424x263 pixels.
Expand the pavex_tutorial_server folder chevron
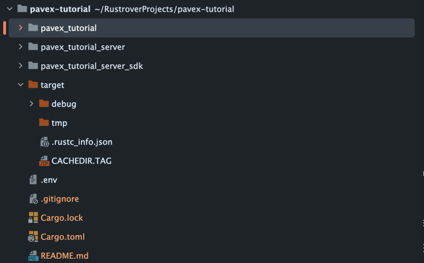click(x=20, y=47)
